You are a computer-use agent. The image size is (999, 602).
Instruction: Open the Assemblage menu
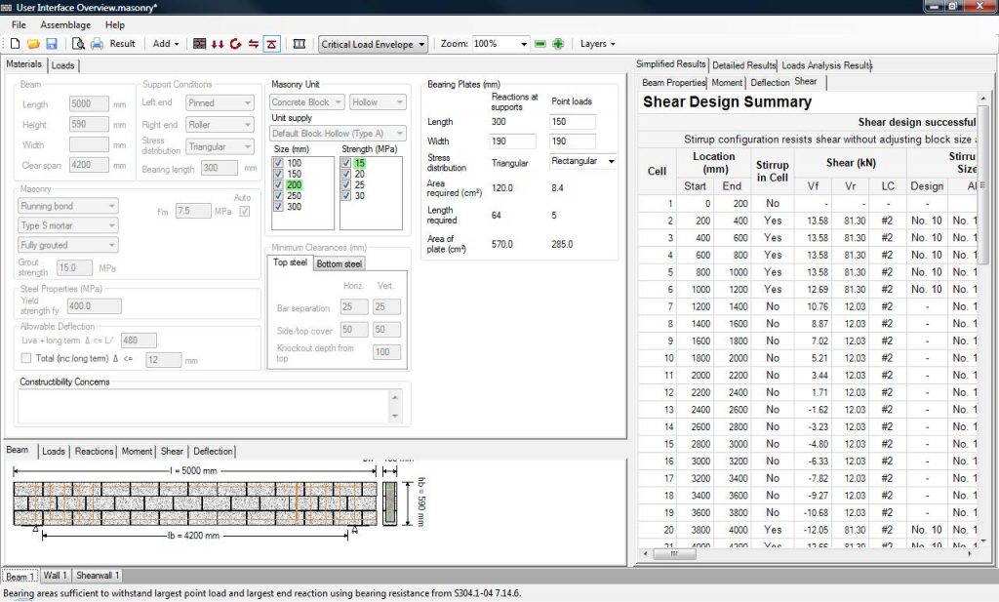click(x=65, y=24)
